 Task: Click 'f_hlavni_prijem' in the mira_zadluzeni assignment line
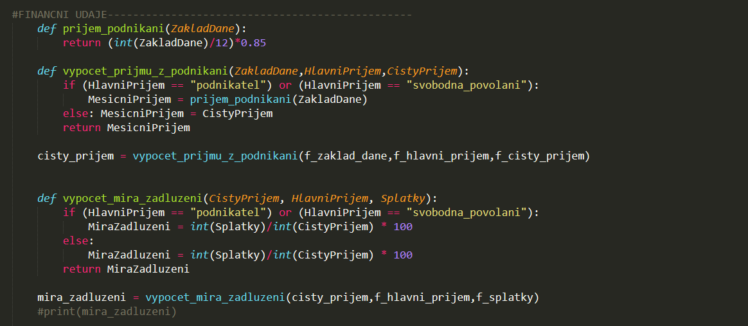pyautogui.click(x=422, y=297)
